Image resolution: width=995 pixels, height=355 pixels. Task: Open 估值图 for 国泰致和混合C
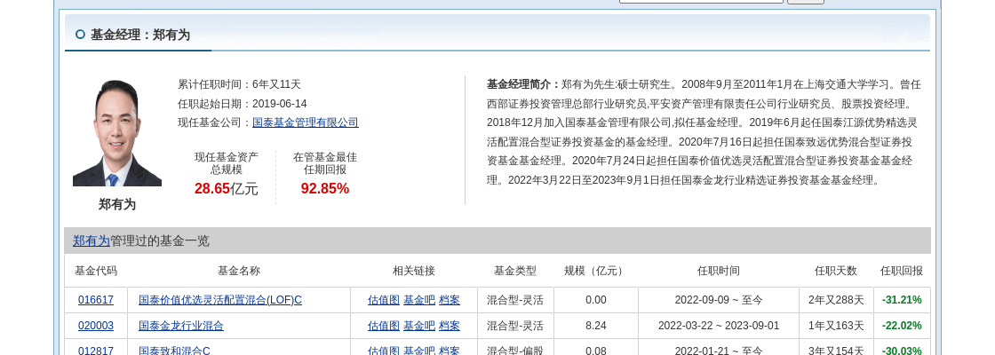pyautogui.click(x=383, y=351)
